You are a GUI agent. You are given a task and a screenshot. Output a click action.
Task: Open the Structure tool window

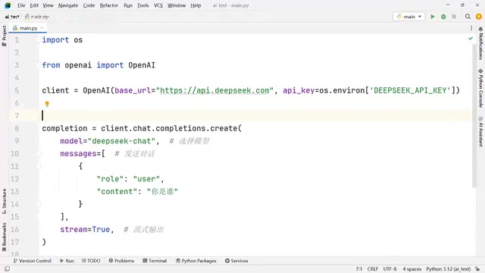point(4,201)
